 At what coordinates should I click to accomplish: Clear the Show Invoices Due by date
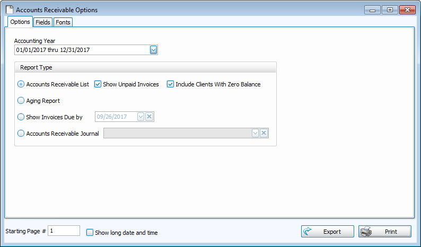(x=150, y=117)
